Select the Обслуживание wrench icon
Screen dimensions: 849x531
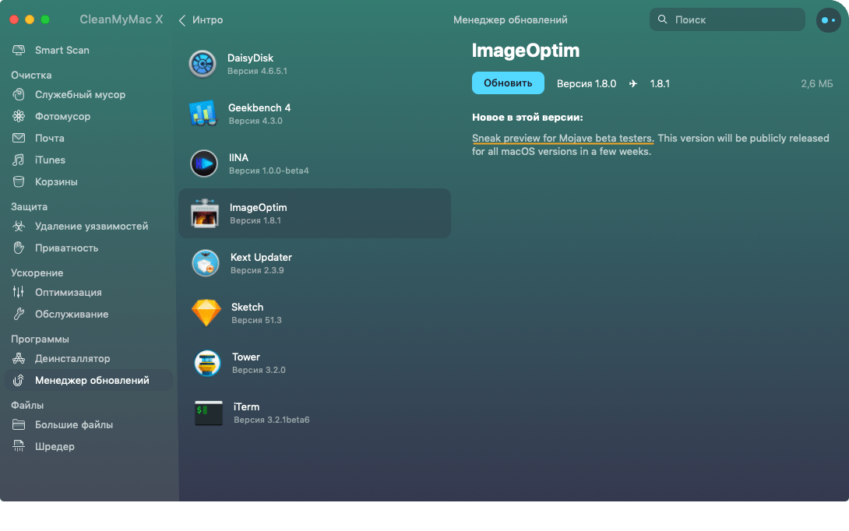[19, 314]
